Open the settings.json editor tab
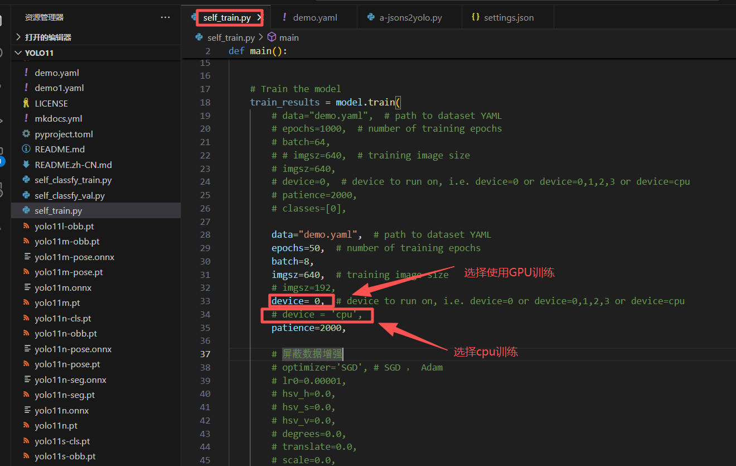 [509, 17]
